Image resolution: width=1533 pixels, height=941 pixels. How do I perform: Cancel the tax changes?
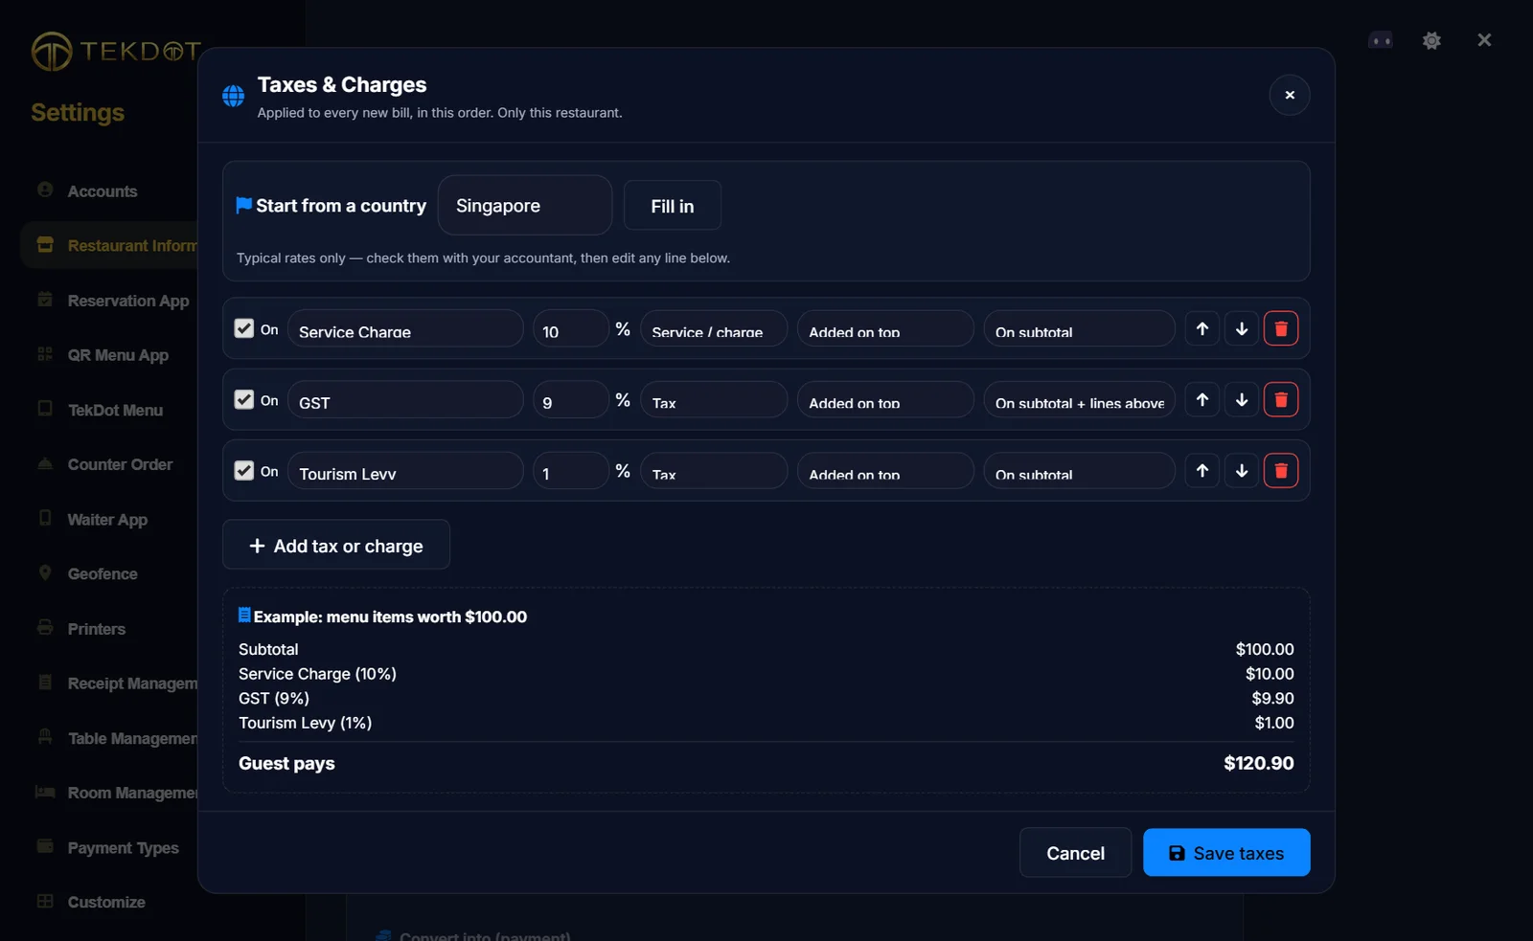pyautogui.click(x=1075, y=852)
